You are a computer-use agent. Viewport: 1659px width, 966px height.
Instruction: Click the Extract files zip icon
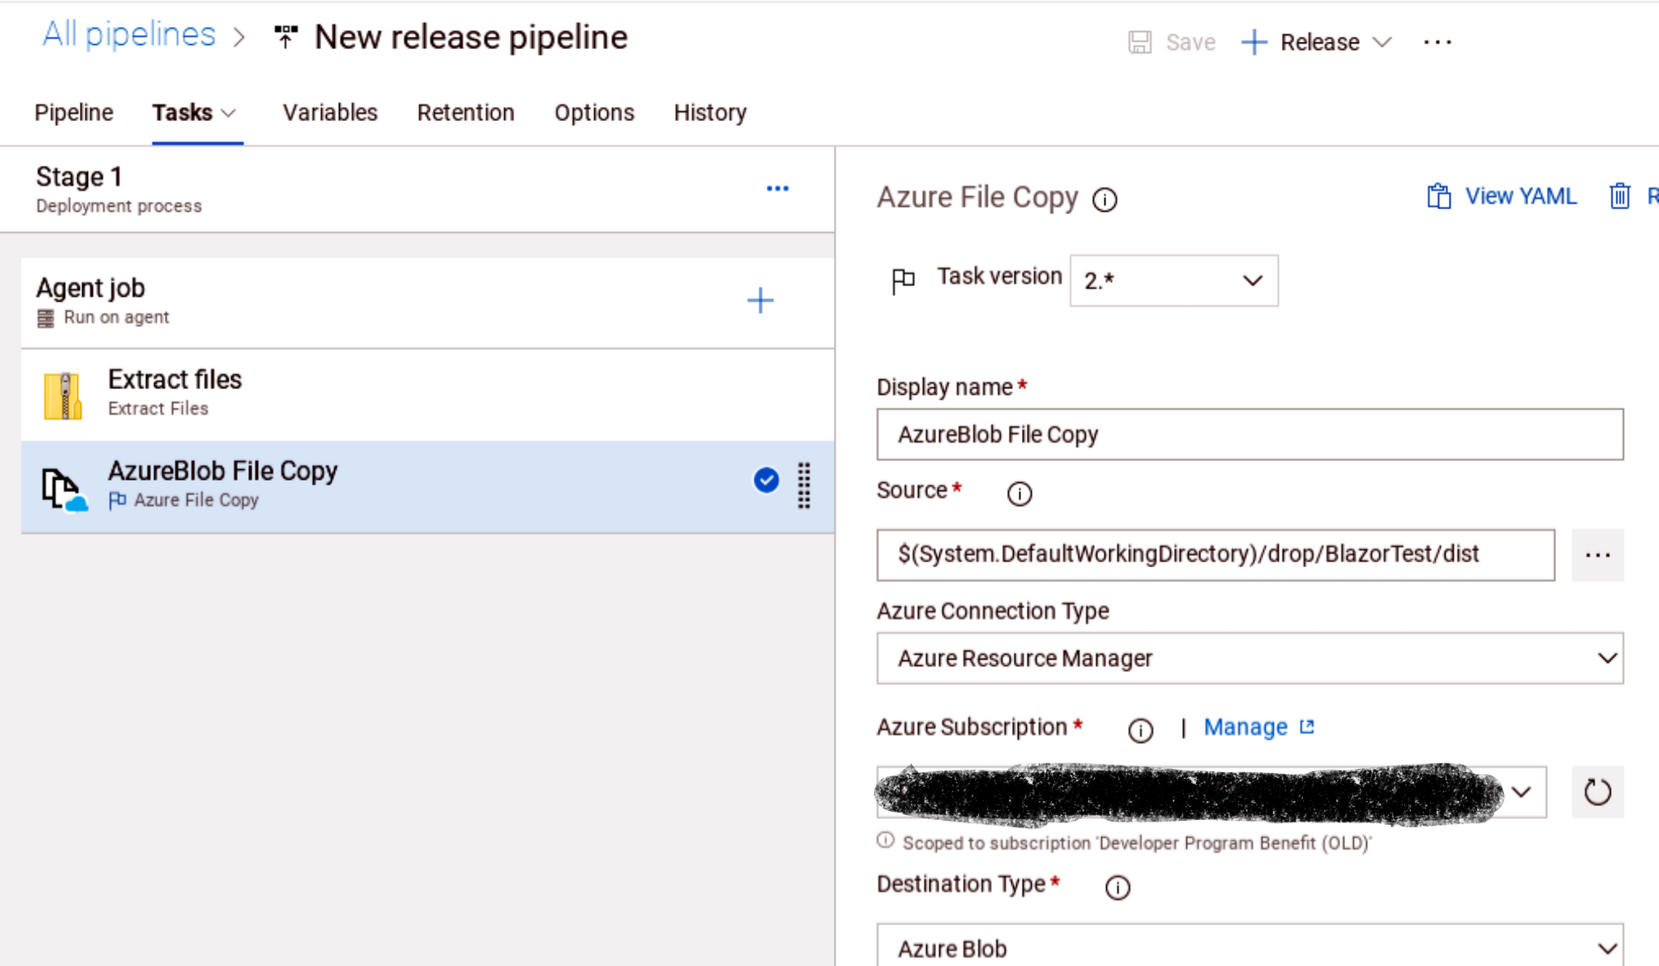coord(63,396)
